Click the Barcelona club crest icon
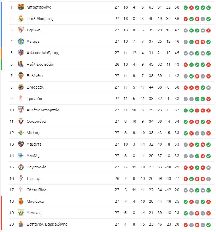The height and width of the screenshot is (232, 216). click(x=21, y=7)
